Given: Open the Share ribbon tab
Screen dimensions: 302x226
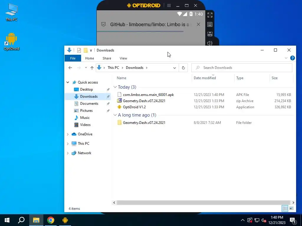Looking at the screenshot, I should [107, 58].
